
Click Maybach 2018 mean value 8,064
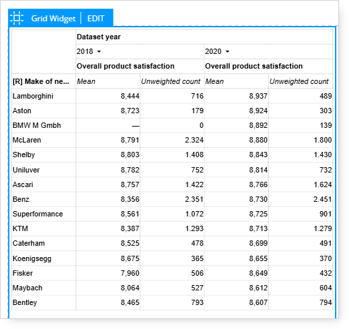tap(130, 288)
